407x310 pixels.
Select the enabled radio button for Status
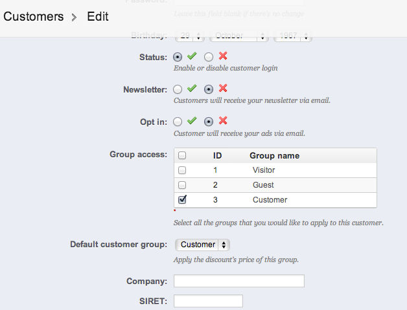tap(178, 57)
